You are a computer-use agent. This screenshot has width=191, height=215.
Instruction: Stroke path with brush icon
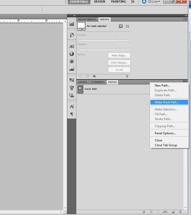(151, 211)
